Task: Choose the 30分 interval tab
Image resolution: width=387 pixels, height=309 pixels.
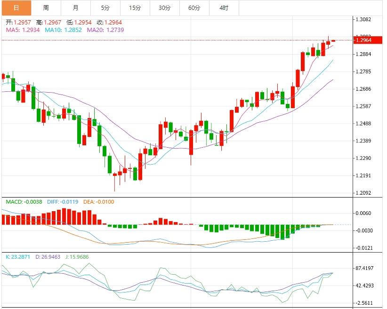Action: point(164,8)
